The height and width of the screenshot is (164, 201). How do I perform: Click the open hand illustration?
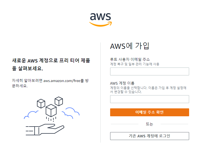(x=45, y=129)
